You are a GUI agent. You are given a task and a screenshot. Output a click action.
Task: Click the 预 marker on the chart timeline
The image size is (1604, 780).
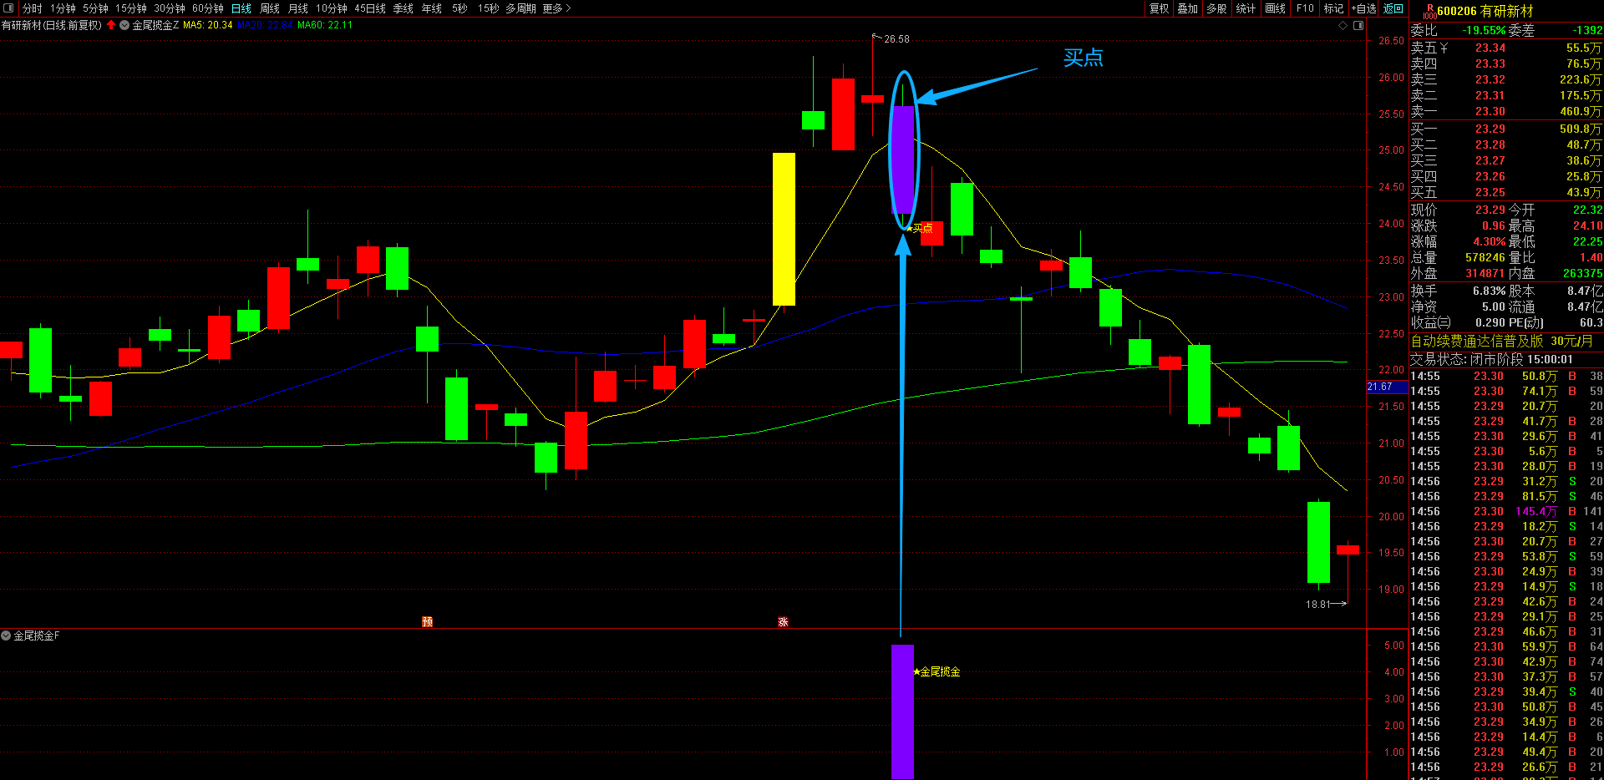[x=427, y=621]
